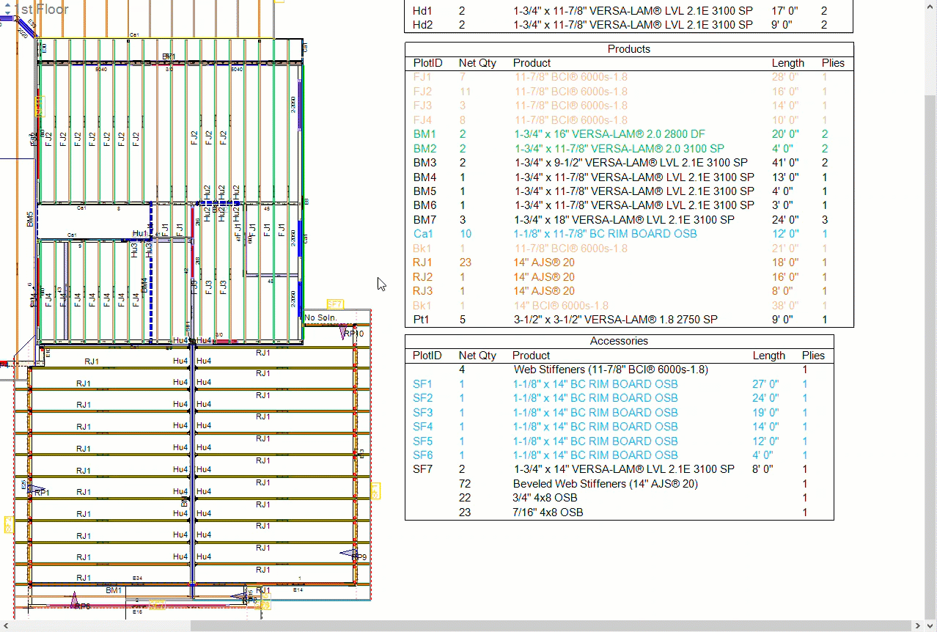Click the Hd2 row PlotID cell
Viewport: 937px width, 632px height.
(422, 24)
